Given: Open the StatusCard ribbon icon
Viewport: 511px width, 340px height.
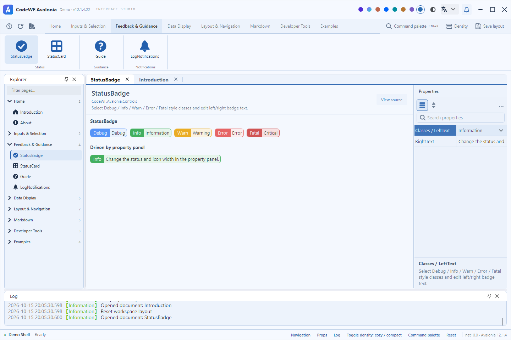Looking at the screenshot, I should pos(56,50).
